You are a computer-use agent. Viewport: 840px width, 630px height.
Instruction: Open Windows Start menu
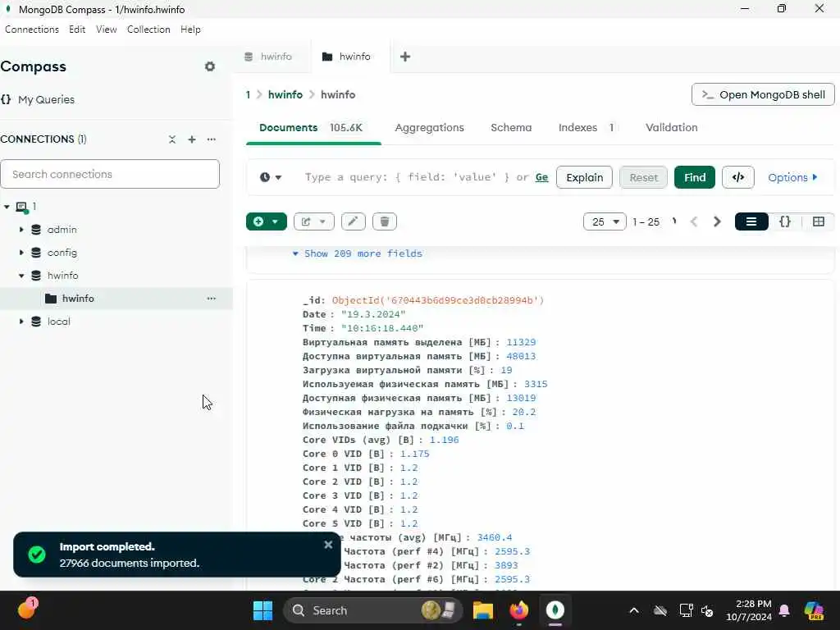(263, 610)
